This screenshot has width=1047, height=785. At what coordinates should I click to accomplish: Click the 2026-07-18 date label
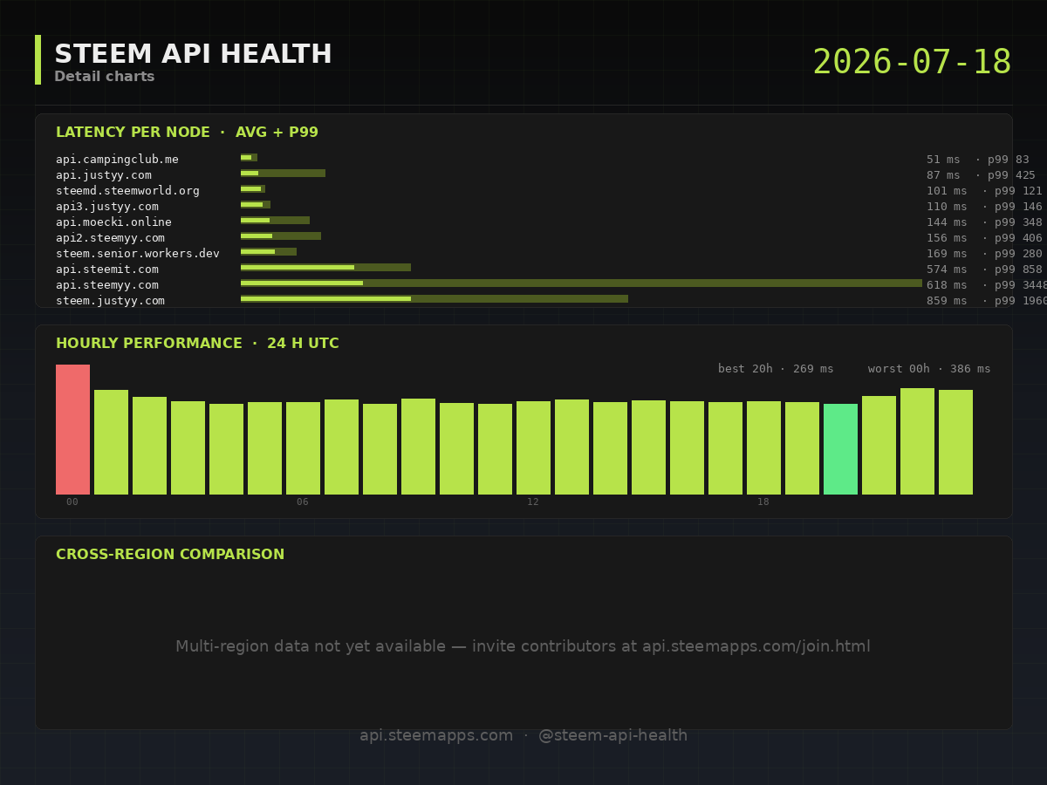912,62
